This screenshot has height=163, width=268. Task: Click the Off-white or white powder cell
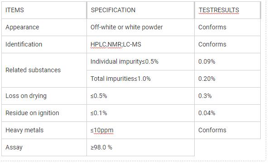140,28
